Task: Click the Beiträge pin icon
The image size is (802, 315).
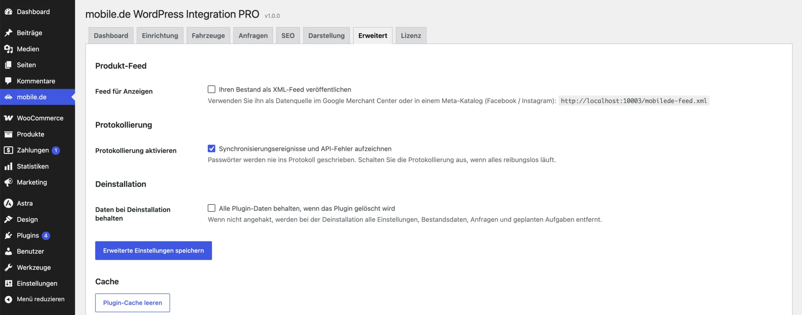Action: point(8,33)
